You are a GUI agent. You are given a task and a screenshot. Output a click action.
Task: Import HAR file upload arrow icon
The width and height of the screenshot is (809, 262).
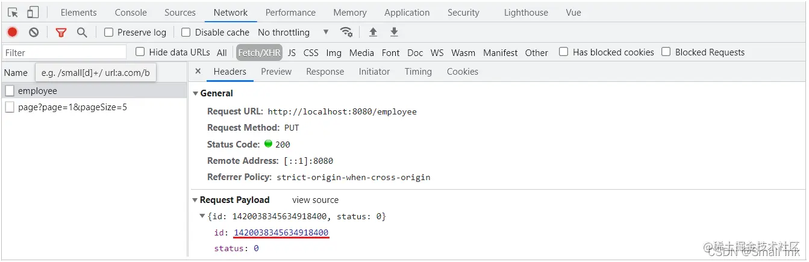(373, 32)
